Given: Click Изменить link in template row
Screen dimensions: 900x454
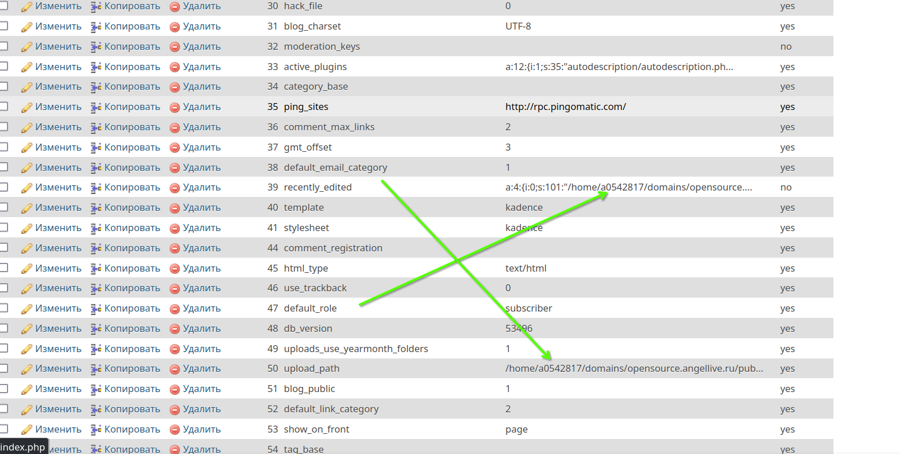Looking at the screenshot, I should [58, 208].
